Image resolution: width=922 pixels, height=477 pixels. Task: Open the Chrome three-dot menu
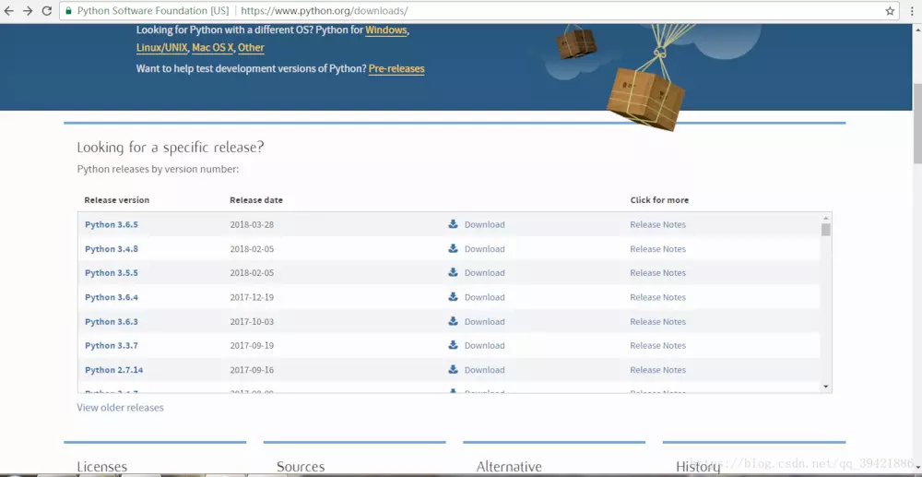click(x=912, y=11)
